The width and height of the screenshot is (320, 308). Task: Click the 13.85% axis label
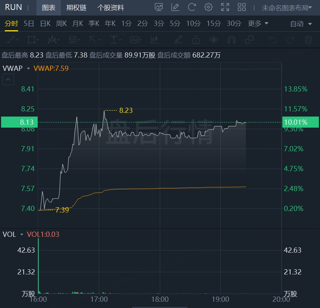click(296, 89)
